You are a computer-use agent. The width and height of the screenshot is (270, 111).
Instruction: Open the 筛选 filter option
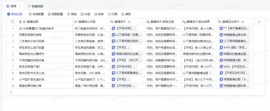(x=72, y=14)
